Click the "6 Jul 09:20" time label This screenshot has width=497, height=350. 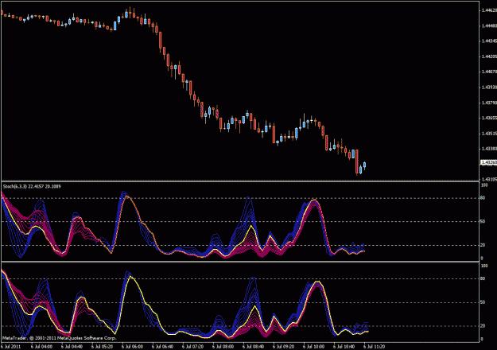tap(284, 347)
